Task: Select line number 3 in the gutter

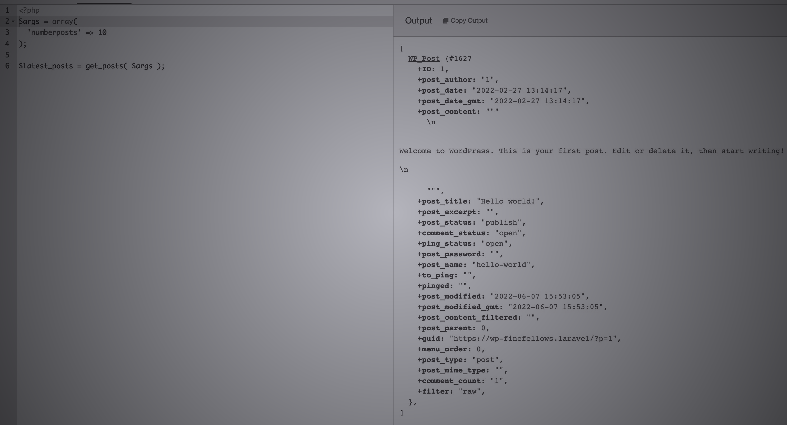Action: pos(7,32)
